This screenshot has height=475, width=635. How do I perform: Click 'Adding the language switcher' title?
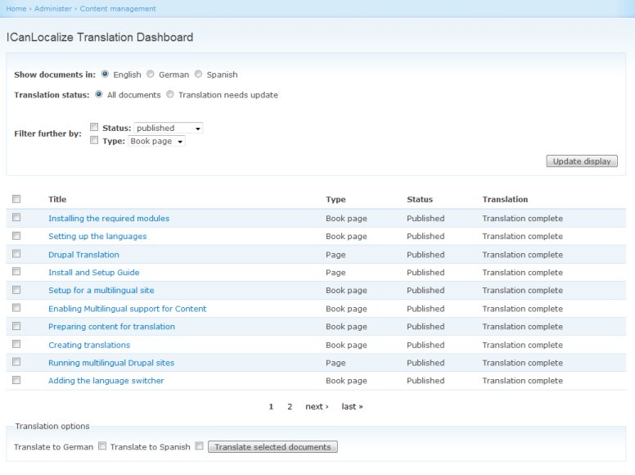pyautogui.click(x=106, y=381)
